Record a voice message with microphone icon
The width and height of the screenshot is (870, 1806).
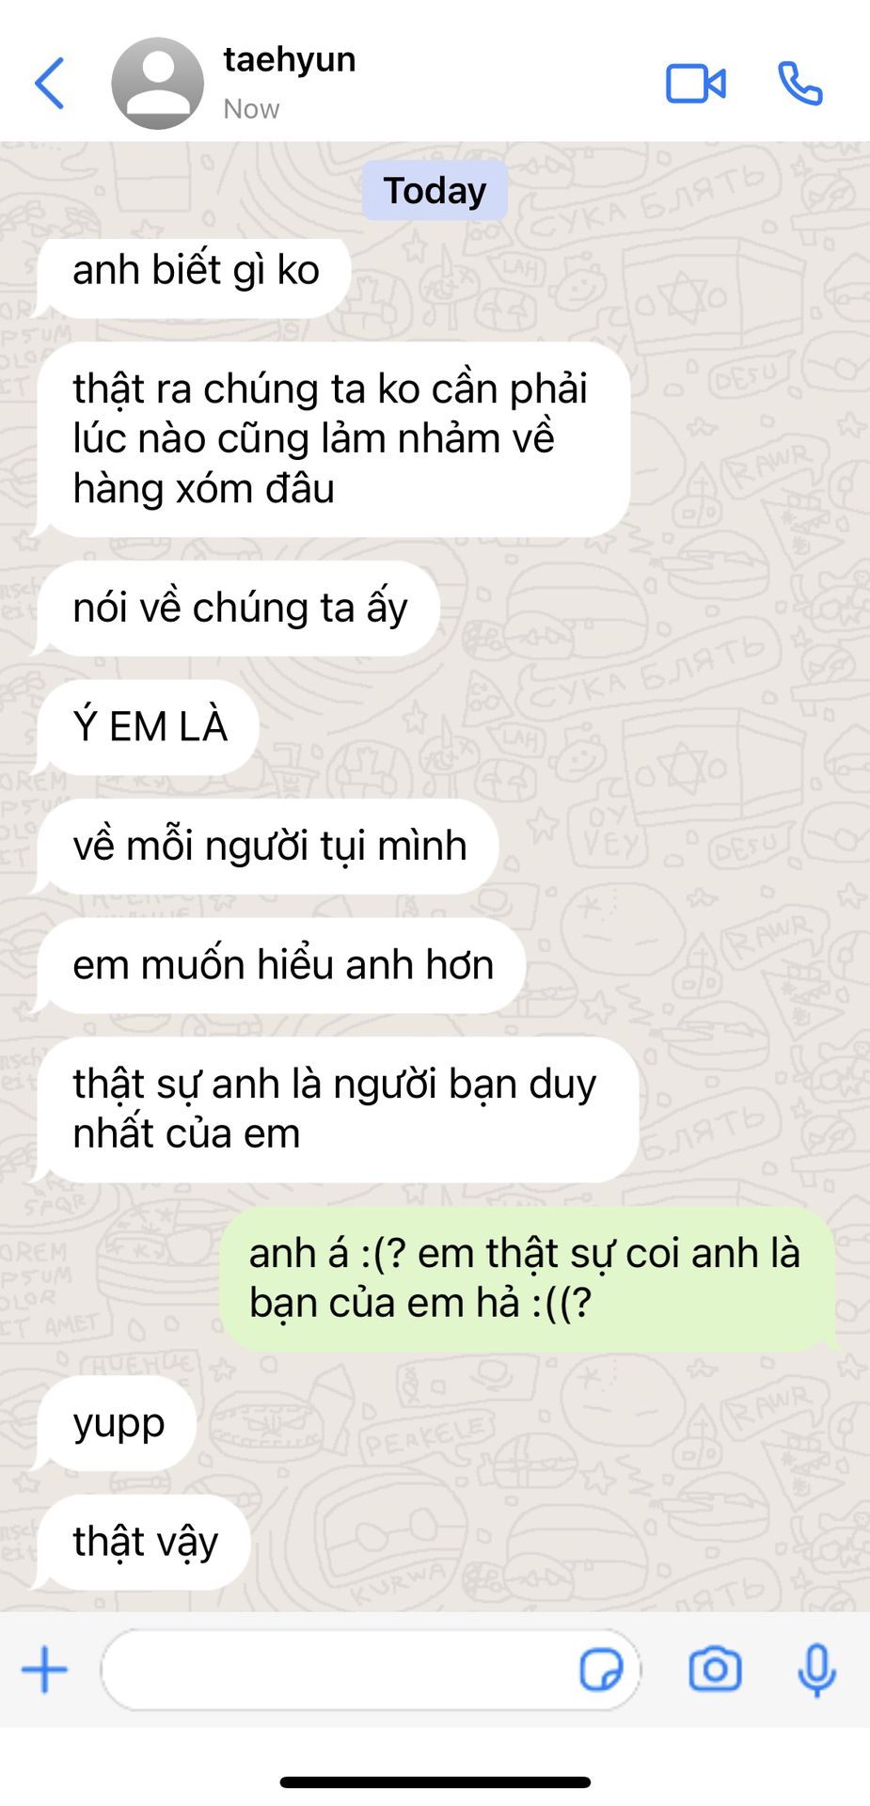click(x=816, y=1671)
